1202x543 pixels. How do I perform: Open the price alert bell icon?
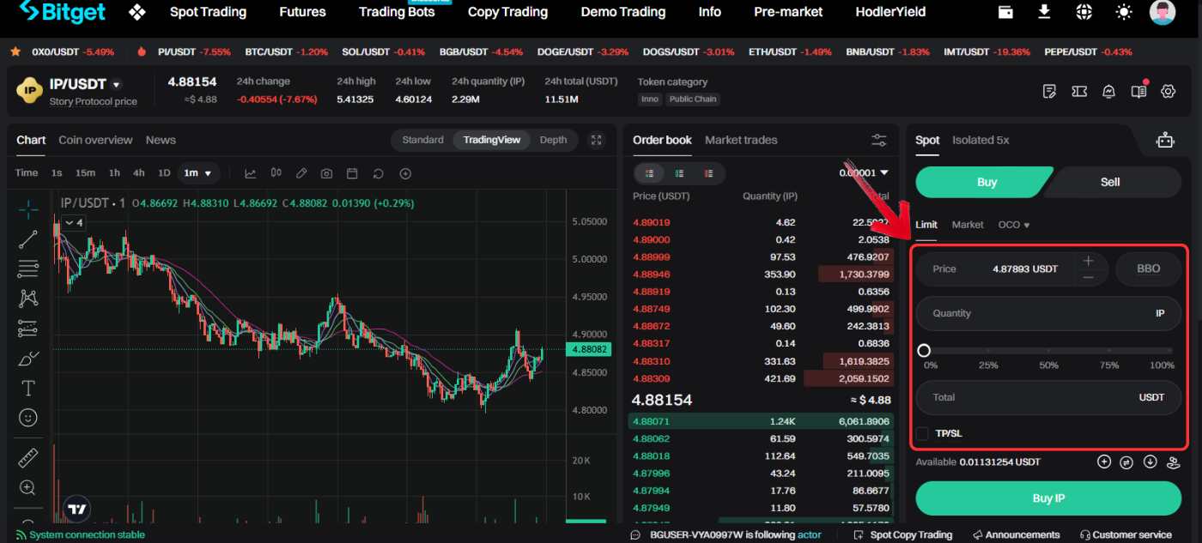click(1108, 91)
